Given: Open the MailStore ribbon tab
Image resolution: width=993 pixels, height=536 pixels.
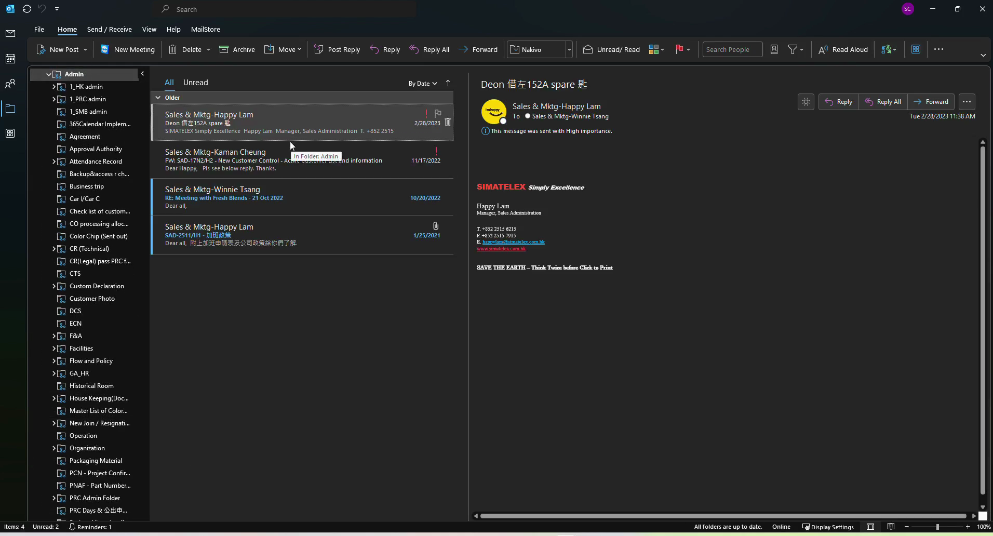Looking at the screenshot, I should point(205,29).
